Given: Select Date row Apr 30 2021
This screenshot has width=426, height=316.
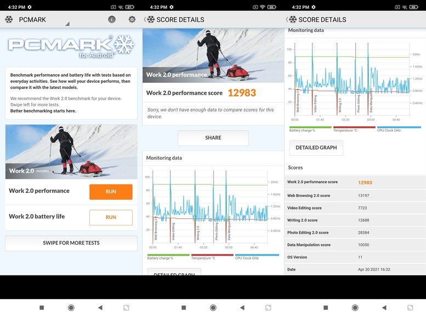Looking at the screenshot, I should pos(355,269).
